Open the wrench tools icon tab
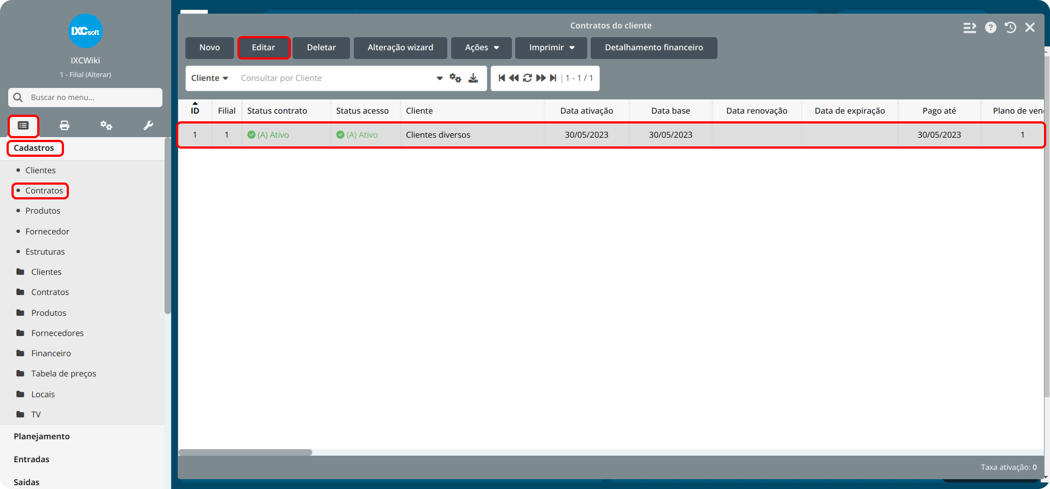 pyautogui.click(x=148, y=126)
